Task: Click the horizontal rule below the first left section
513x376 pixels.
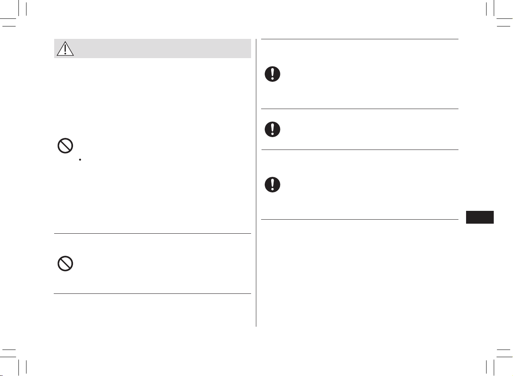Action: 152,233
